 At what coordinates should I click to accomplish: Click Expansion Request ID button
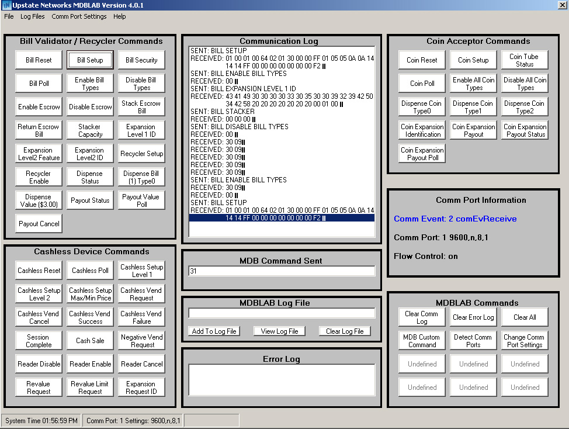(x=141, y=388)
